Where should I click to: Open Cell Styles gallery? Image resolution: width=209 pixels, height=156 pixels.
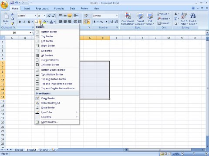(150, 19)
